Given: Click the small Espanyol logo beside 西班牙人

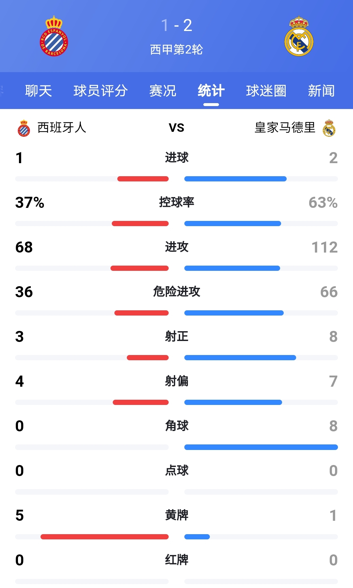Looking at the screenshot, I should coord(24,128).
